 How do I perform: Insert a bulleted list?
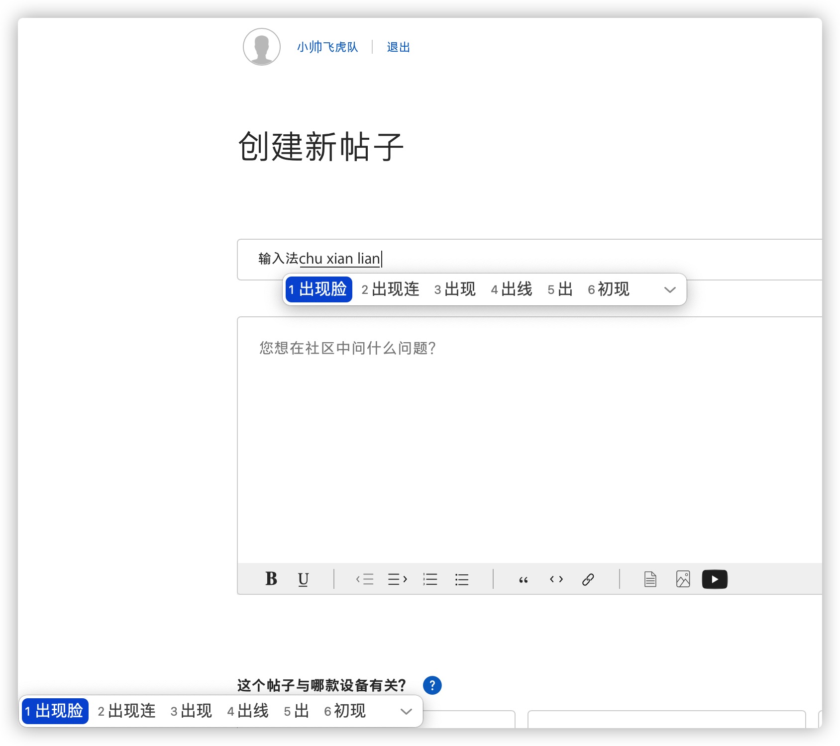pos(462,579)
